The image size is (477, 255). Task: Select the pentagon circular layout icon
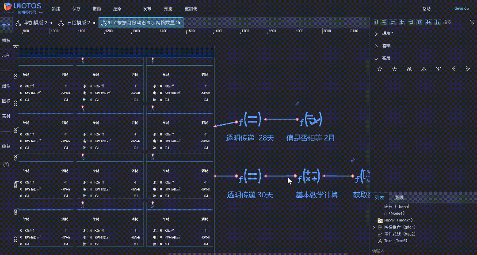point(379,69)
